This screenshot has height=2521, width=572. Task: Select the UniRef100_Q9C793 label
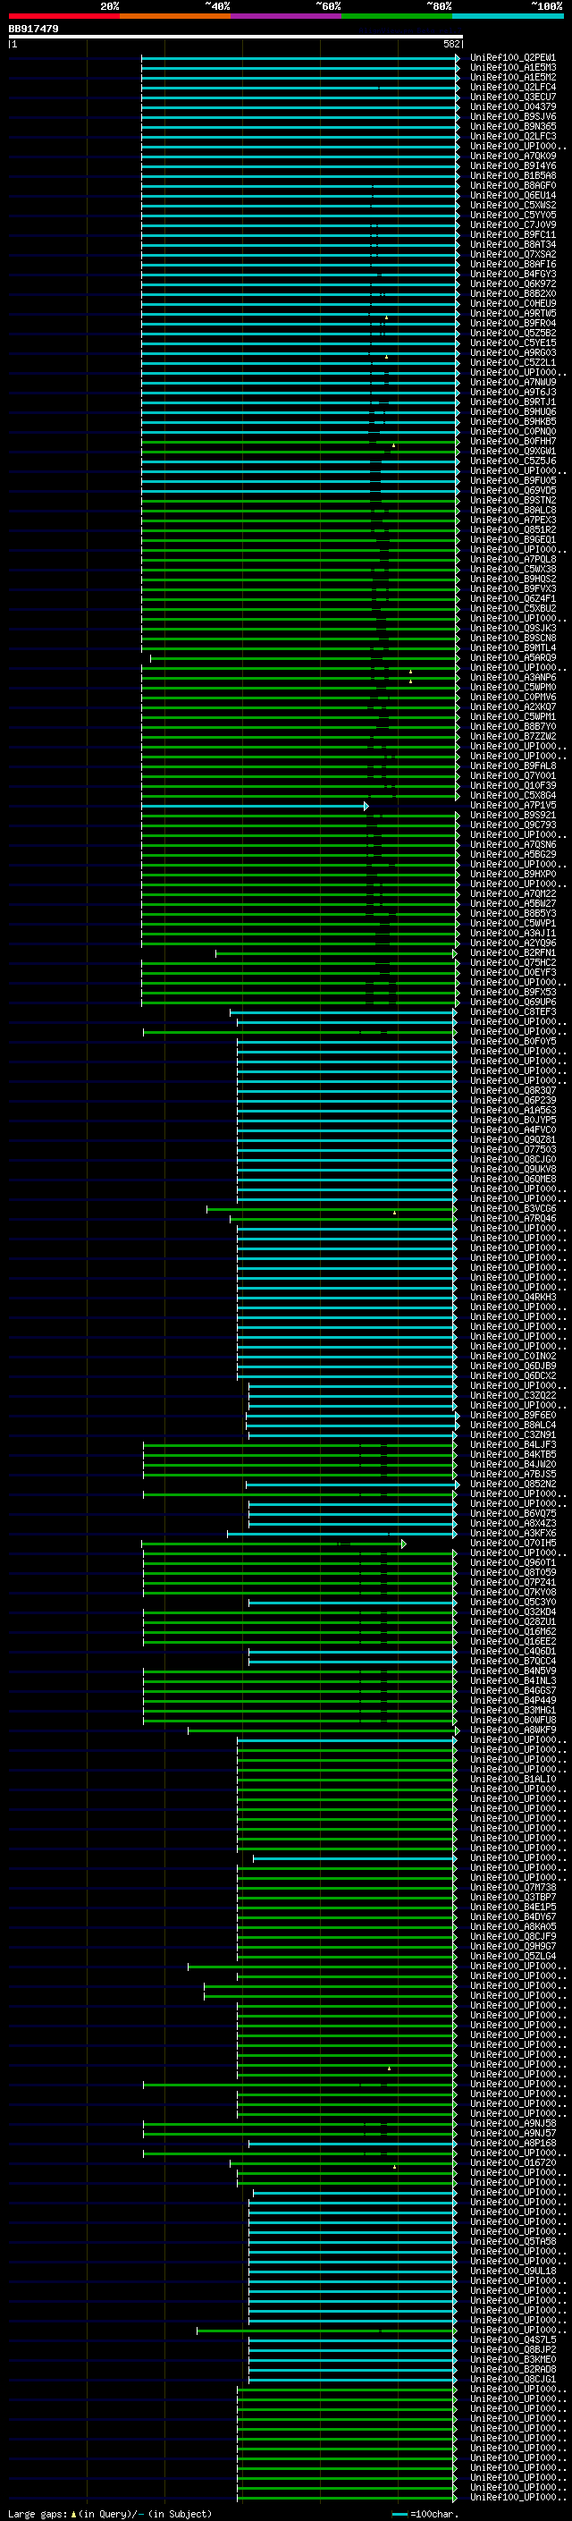coord(513,825)
